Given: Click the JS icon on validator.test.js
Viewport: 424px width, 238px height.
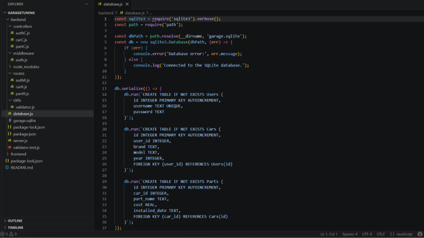Looking at the screenshot, I should point(10,147).
